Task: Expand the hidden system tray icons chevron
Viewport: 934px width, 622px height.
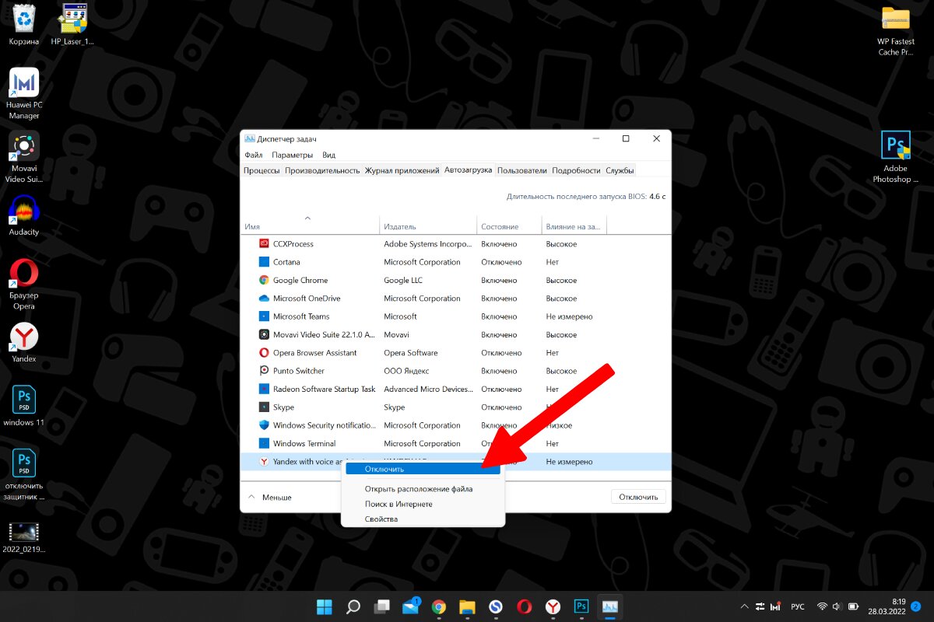Action: click(x=745, y=606)
